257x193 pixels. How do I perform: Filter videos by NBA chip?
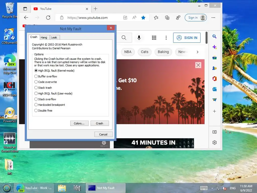128,52
